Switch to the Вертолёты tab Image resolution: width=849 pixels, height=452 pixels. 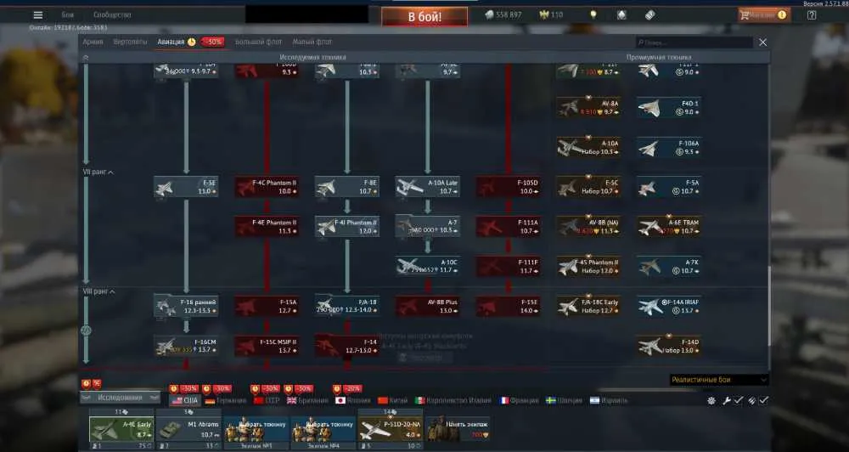tap(130, 42)
